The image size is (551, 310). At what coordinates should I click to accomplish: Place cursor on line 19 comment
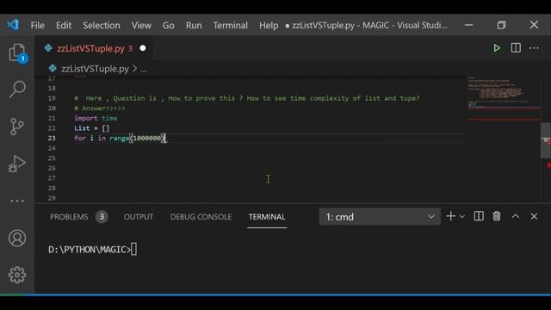pos(247,98)
